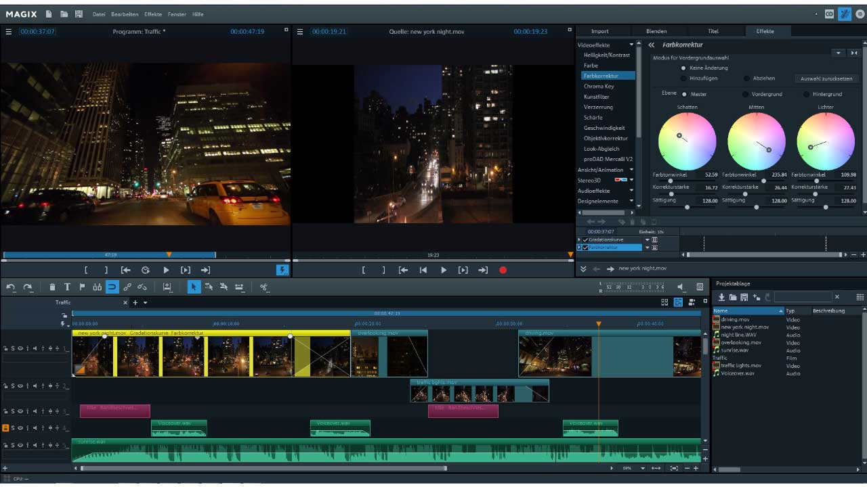Open the Title editor T icon

(67, 287)
